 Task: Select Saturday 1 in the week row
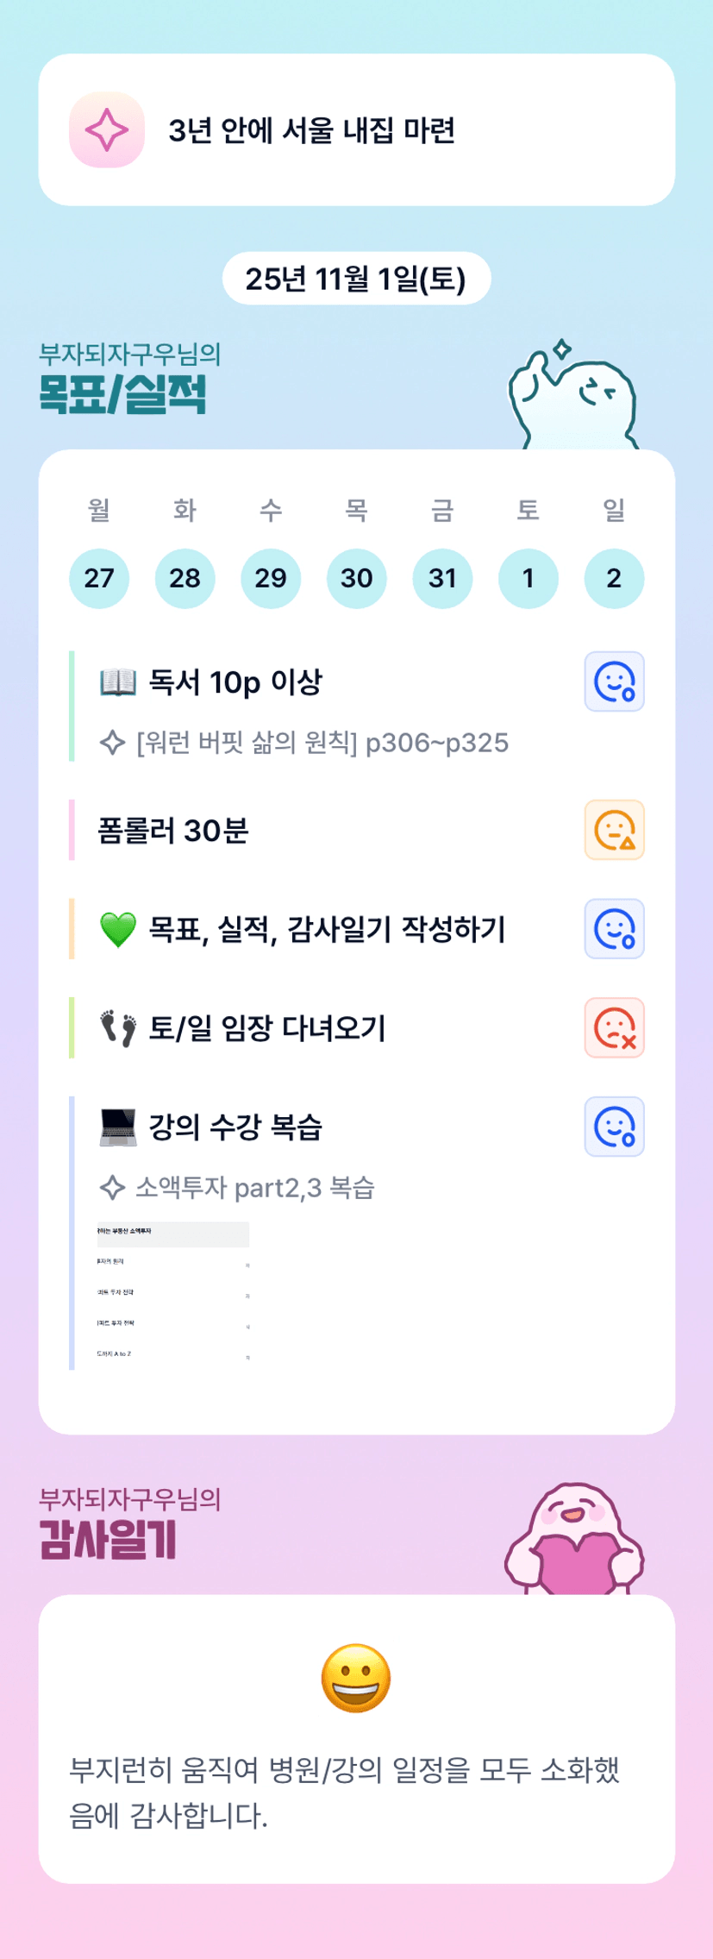(528, 578)
